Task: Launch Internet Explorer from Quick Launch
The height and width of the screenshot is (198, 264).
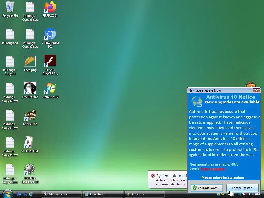Action: click(31, 194)
